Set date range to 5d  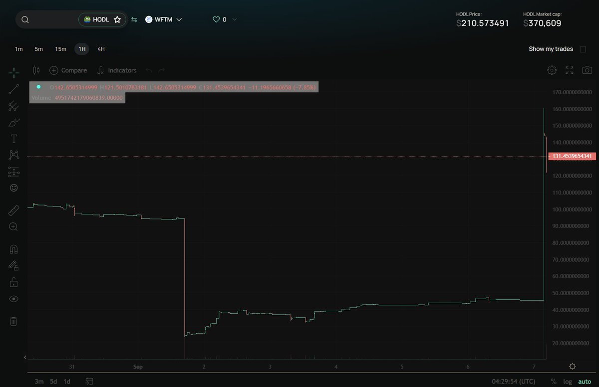(53, 382)
